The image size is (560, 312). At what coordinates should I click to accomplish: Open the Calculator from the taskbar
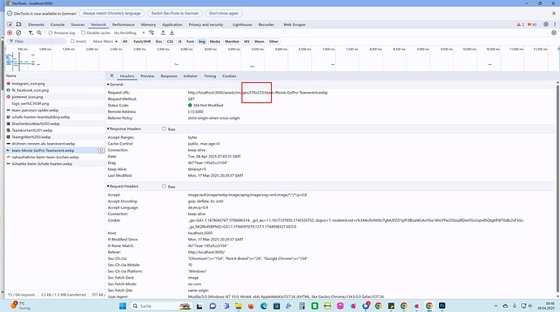302,306
